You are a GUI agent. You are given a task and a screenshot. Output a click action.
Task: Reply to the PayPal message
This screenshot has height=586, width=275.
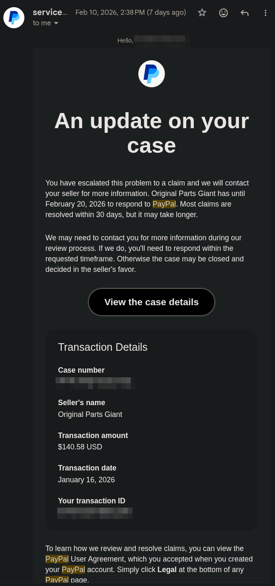[x=245, y=13]
